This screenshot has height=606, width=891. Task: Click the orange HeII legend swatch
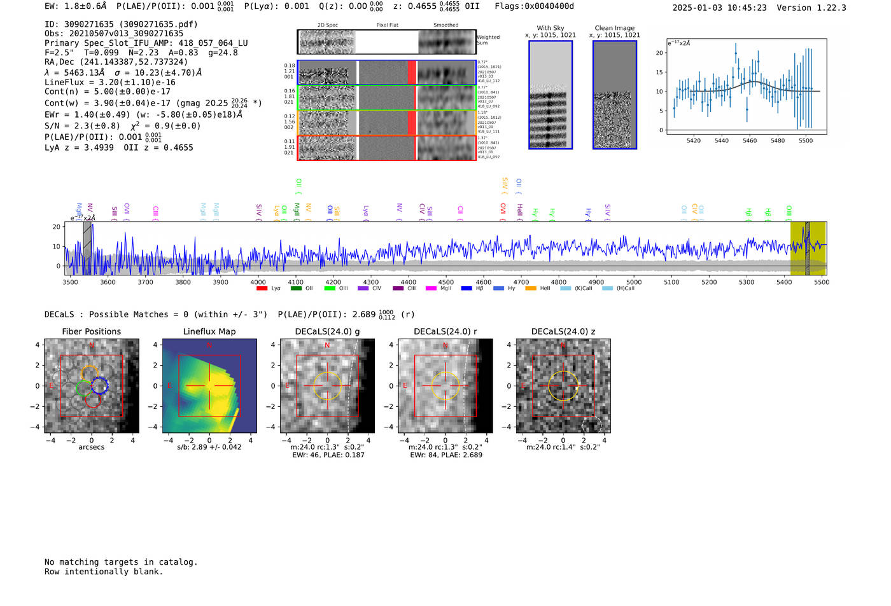[531, 288]
